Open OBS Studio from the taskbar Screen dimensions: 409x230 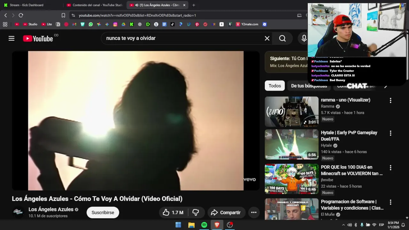(x=230, y=225)
